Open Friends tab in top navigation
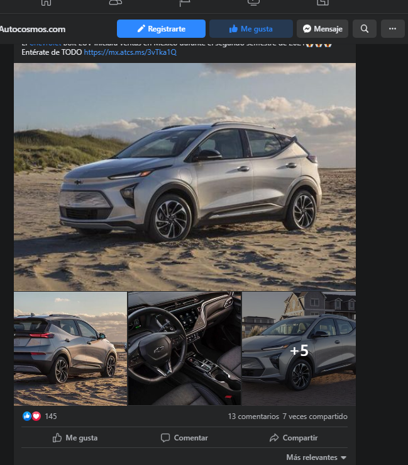This screenshot has width=408, height=465. [x=116, y=3]
